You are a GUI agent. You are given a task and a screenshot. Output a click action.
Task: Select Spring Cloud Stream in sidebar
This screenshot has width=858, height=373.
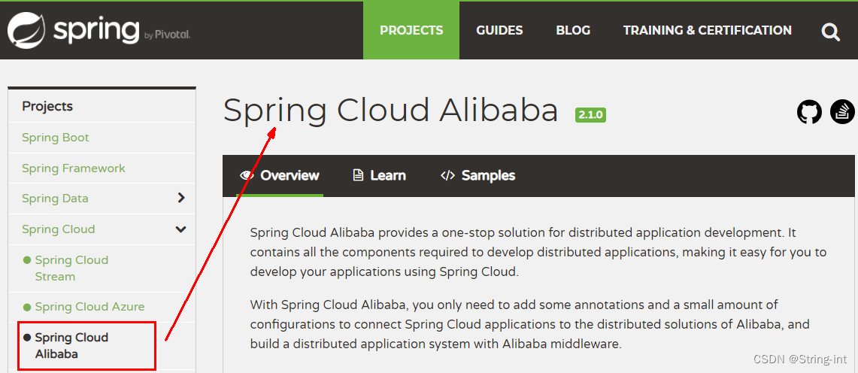coord(71,268)
